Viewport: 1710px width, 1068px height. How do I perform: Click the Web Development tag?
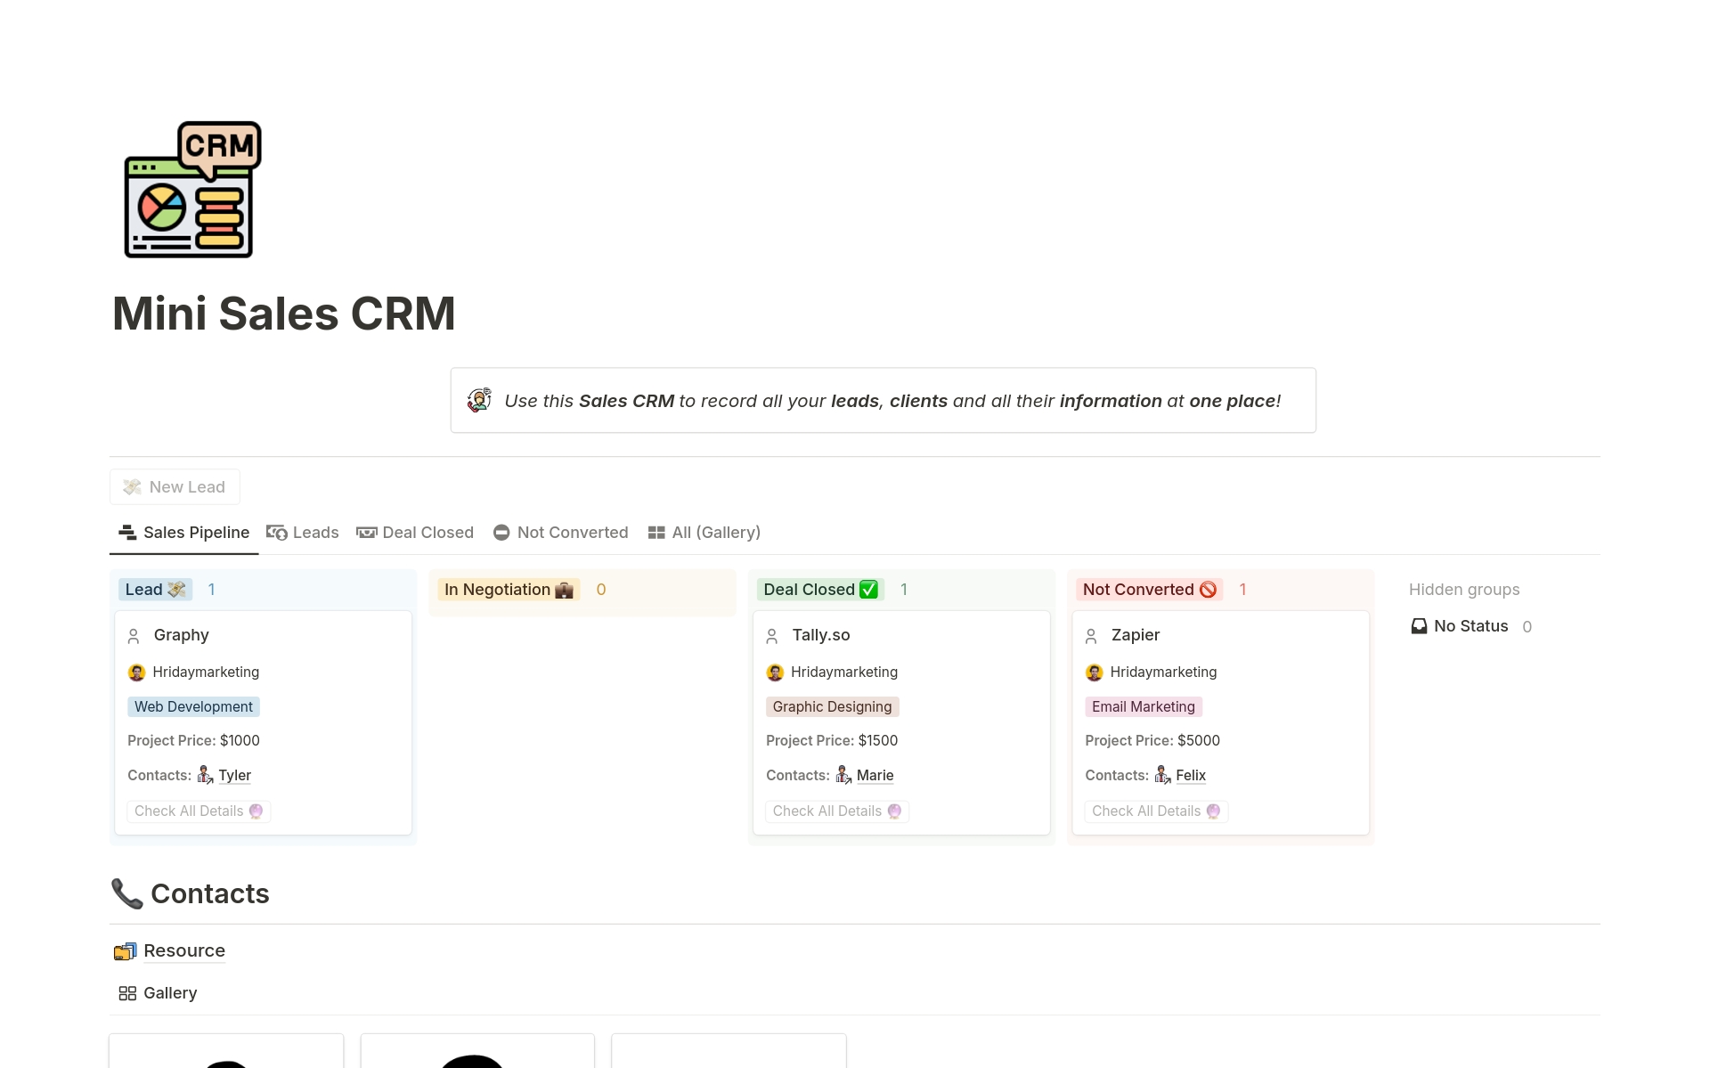click(x=193, y=707)
